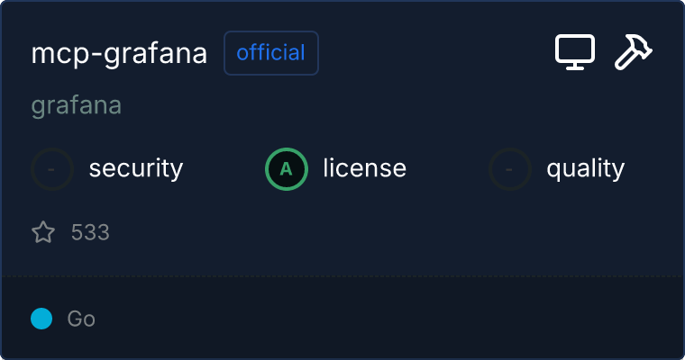Screen dimensions: 685x360
Task: Click the Go language label
Action: coord(81,319)
